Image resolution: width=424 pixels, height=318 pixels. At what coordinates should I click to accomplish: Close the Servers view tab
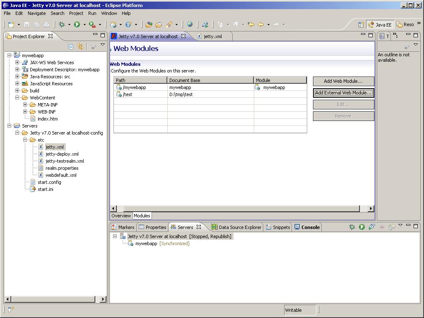(x=199, y=227)
